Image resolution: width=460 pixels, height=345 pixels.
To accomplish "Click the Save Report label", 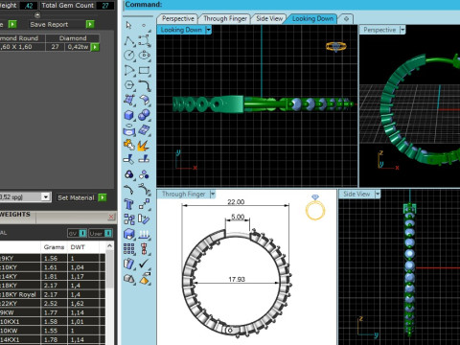I will tap(49, 24).
